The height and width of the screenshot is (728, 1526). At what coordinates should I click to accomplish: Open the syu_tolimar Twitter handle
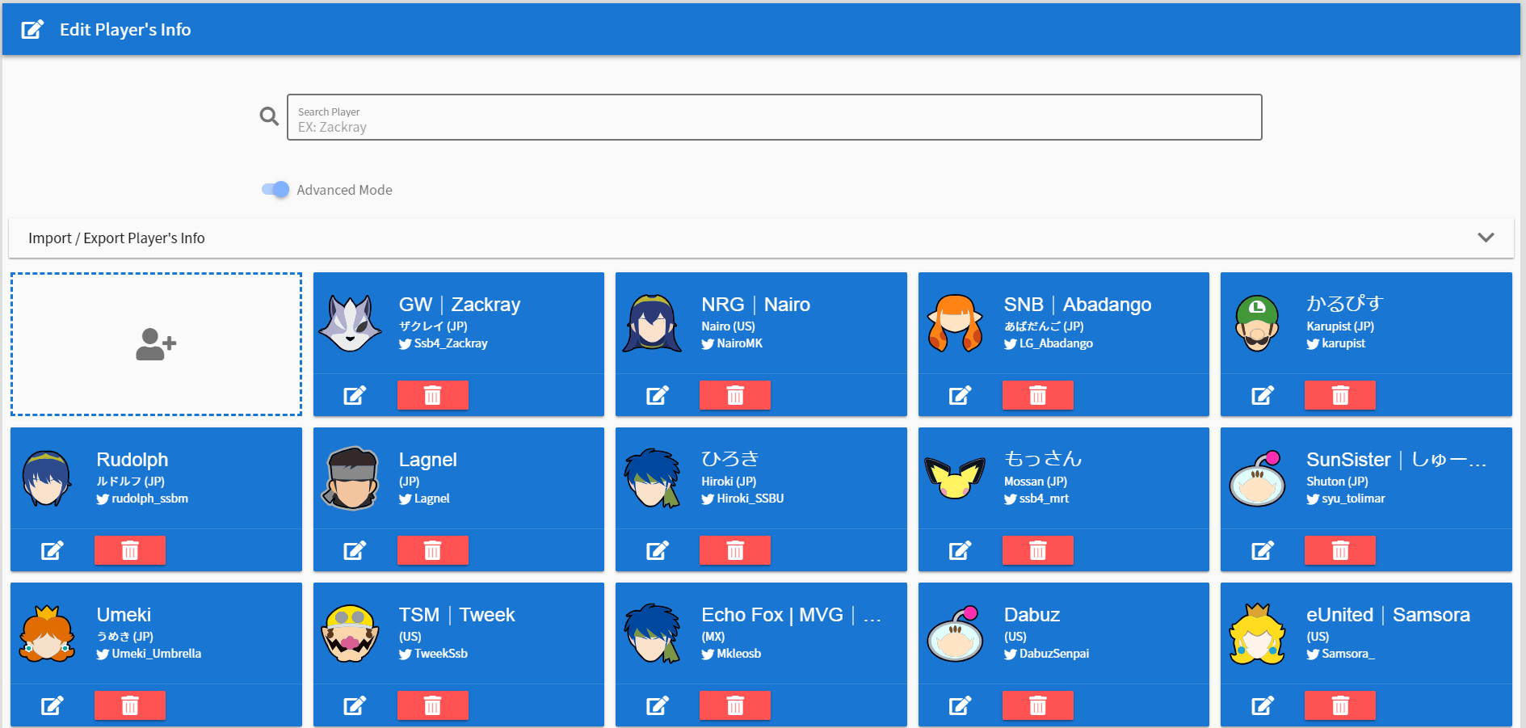click(1346, 499)
